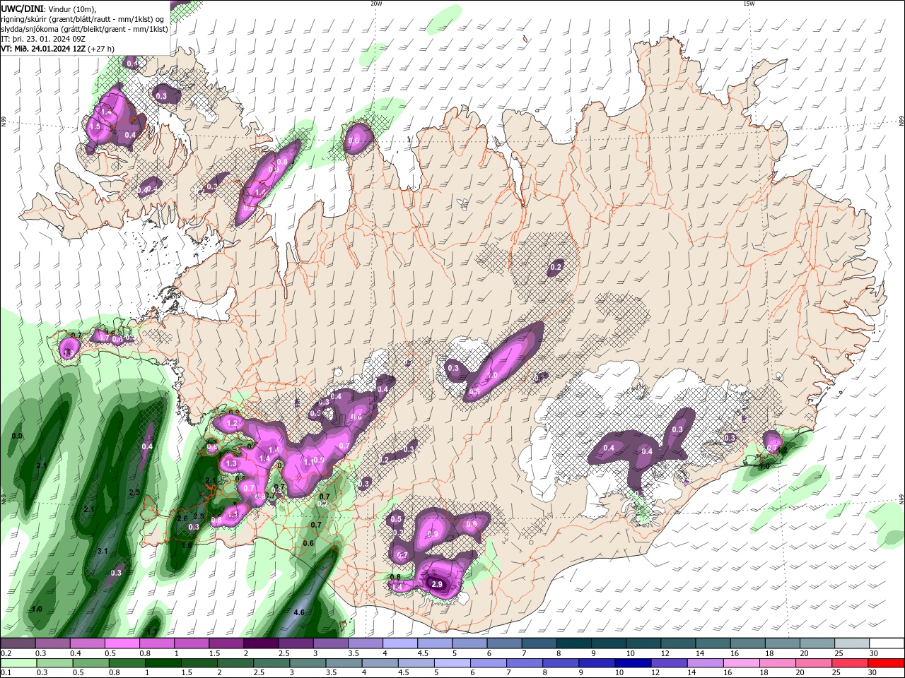Pick the top legend swatch starting at 0.2
Image resolution: width=905 pixels, height=678 pixels.
click(18, 643)
